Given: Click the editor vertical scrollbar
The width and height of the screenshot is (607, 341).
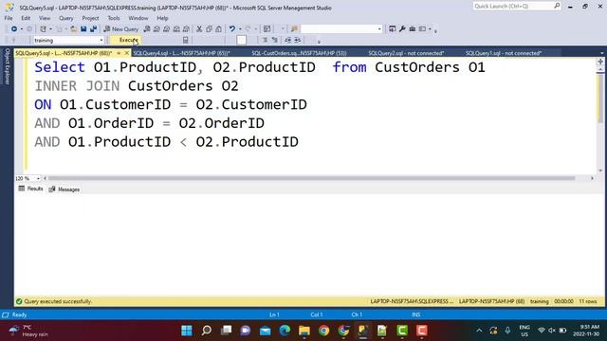Looking at the screenshot, I should point(600,99).
